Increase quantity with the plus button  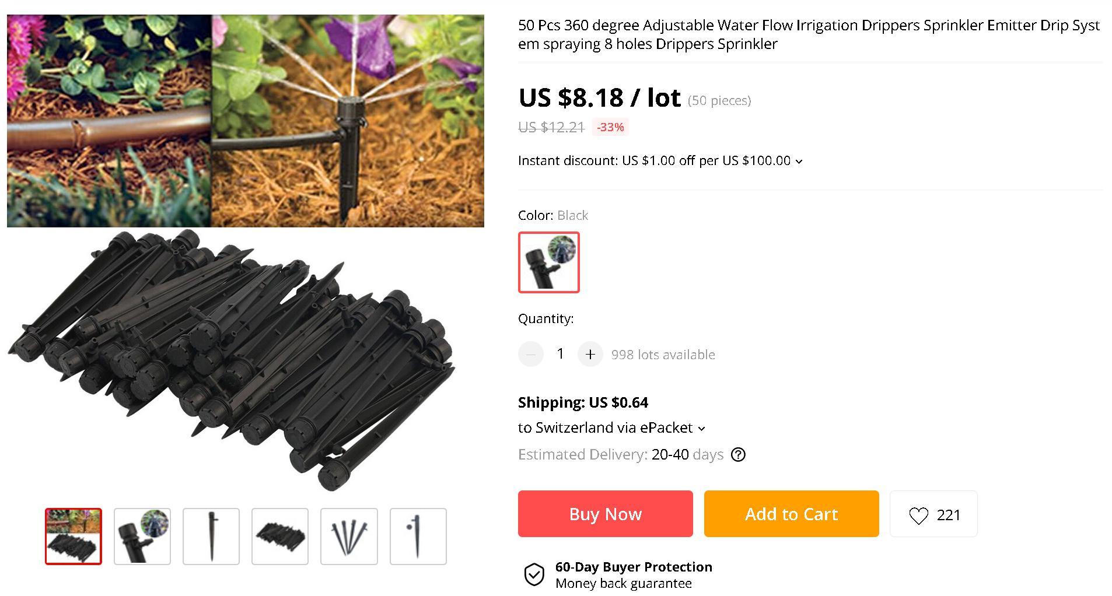click(590, 354)
